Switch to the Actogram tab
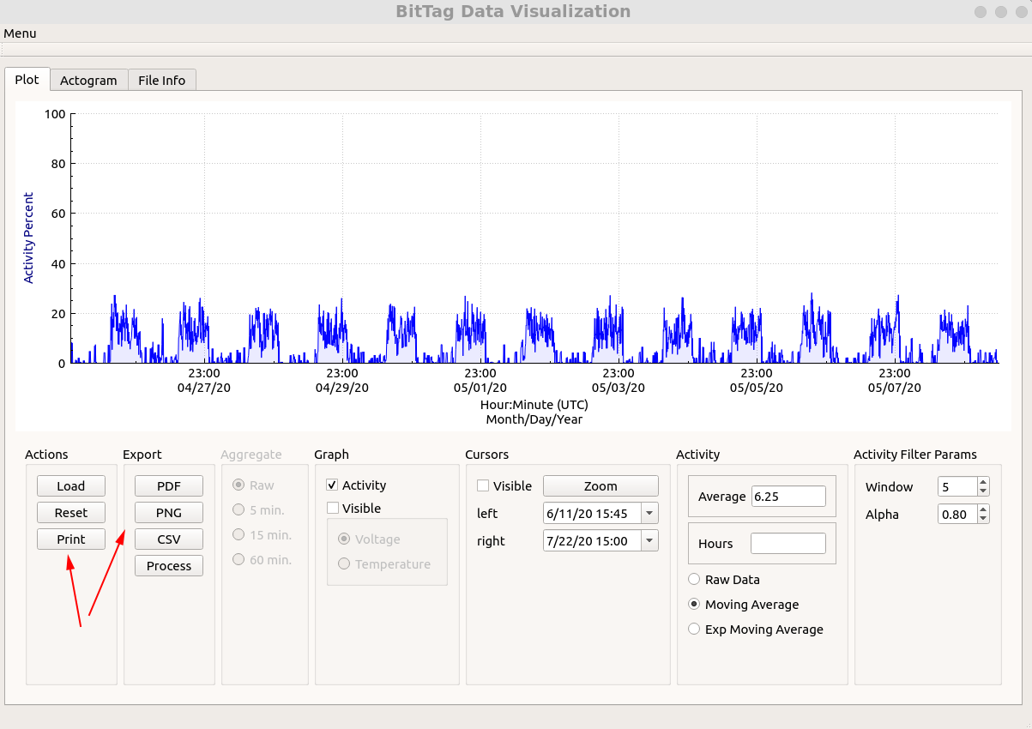 coord(88,80)
